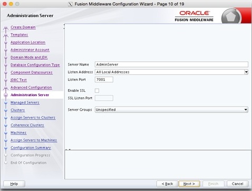This screenshot has width=252, height=191.
Task: Click the Oracle pentagon logo icon
Action: pos(231,17)
